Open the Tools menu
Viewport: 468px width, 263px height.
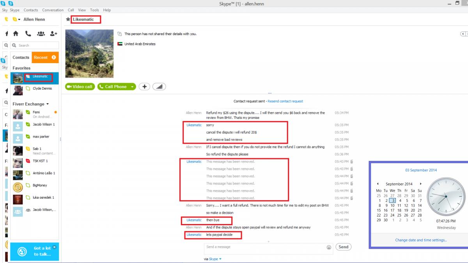(94, 10)
